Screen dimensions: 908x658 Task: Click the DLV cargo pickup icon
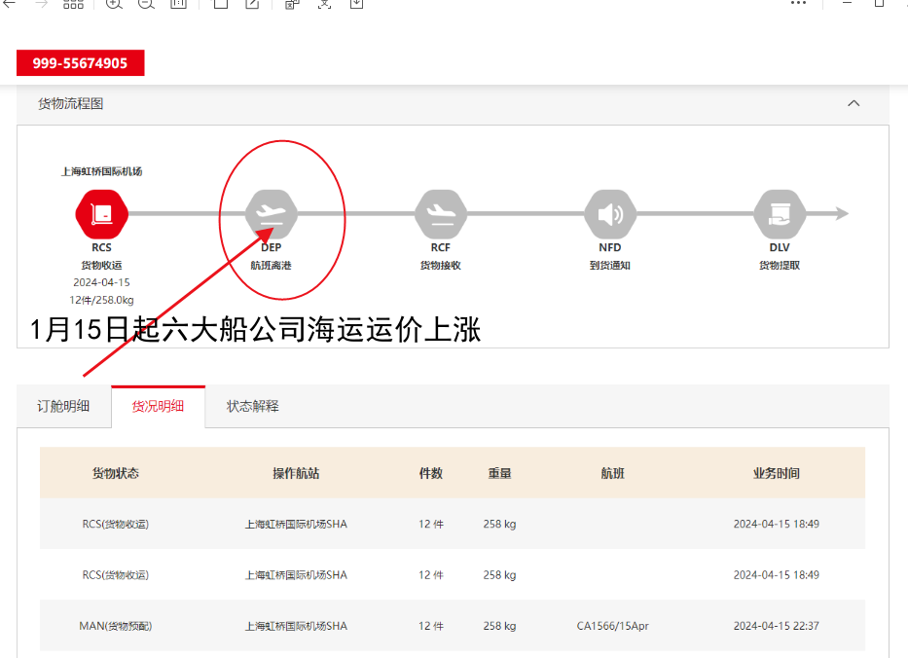click(x=780, y=214)
